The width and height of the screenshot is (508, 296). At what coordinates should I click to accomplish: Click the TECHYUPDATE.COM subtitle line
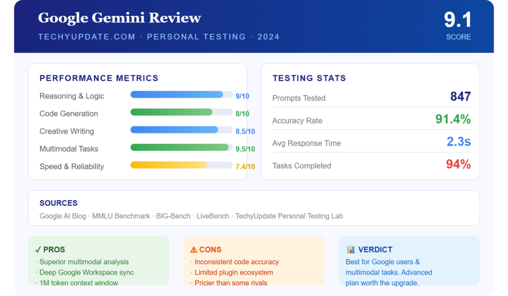159,37
